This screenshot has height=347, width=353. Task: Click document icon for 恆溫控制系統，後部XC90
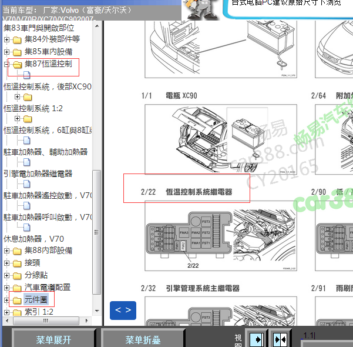point(27,75)
